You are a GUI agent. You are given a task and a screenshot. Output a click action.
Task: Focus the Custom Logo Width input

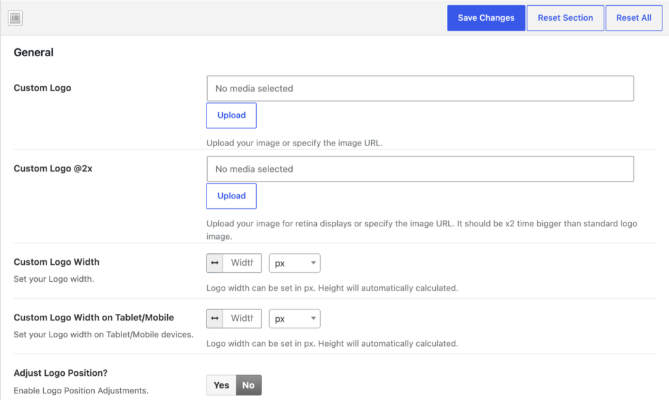242,263
